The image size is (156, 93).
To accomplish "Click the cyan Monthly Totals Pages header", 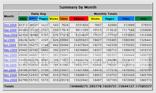I will tap(110, 19).
